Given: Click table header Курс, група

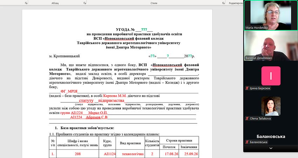Looking at the screenshot, I should click(x=107, y=143).
